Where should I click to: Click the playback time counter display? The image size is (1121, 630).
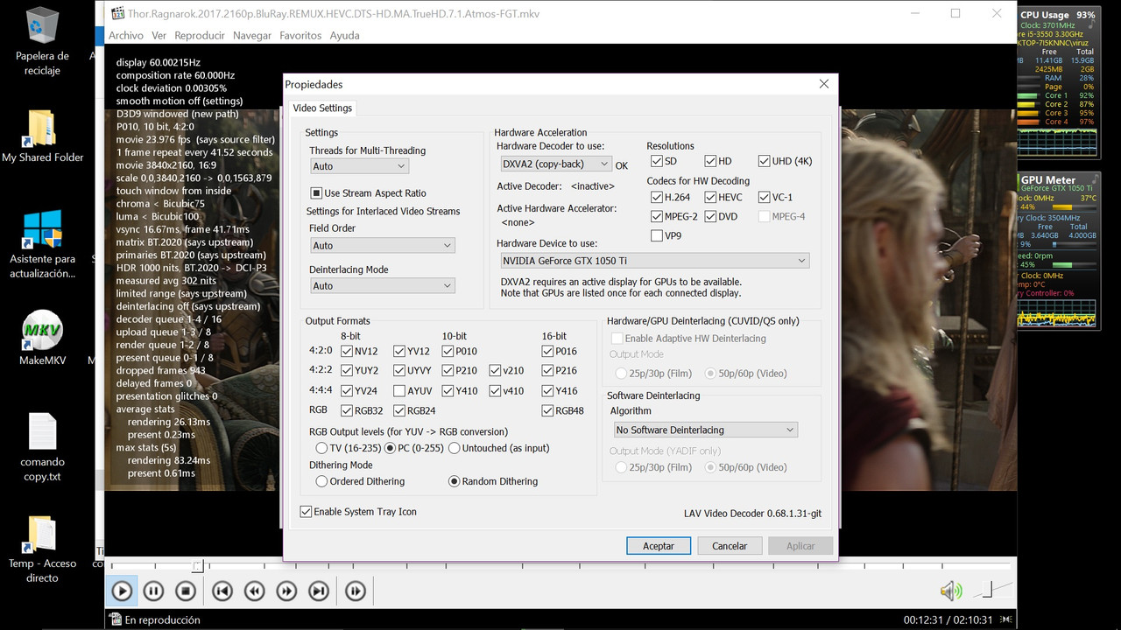[948, 619]
